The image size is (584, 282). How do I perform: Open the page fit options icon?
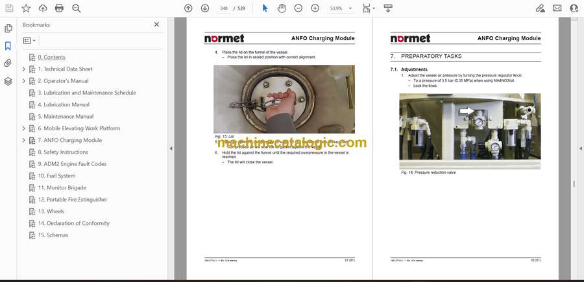(369, 8)
